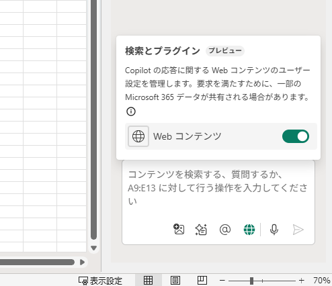Viewport: 332px width, 286px height.
Task: Click the globe icon beside Web コンテンツ
Action: [138, 136]
